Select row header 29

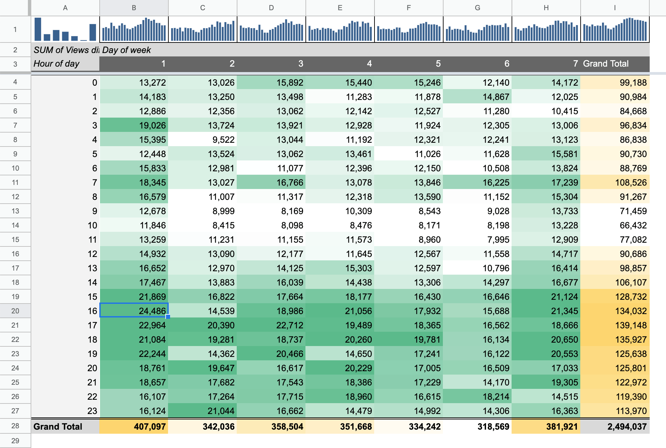coord(15,441)
